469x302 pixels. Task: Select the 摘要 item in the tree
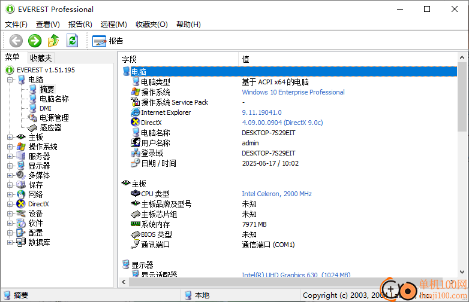pos(47,89)
